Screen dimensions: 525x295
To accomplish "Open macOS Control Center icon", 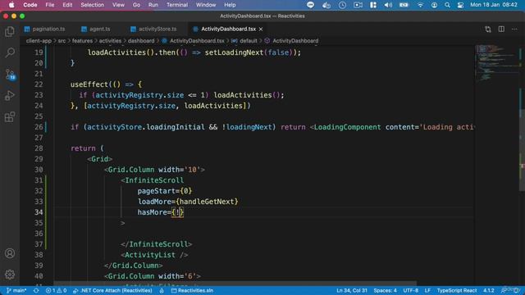I will coord(461,5).
